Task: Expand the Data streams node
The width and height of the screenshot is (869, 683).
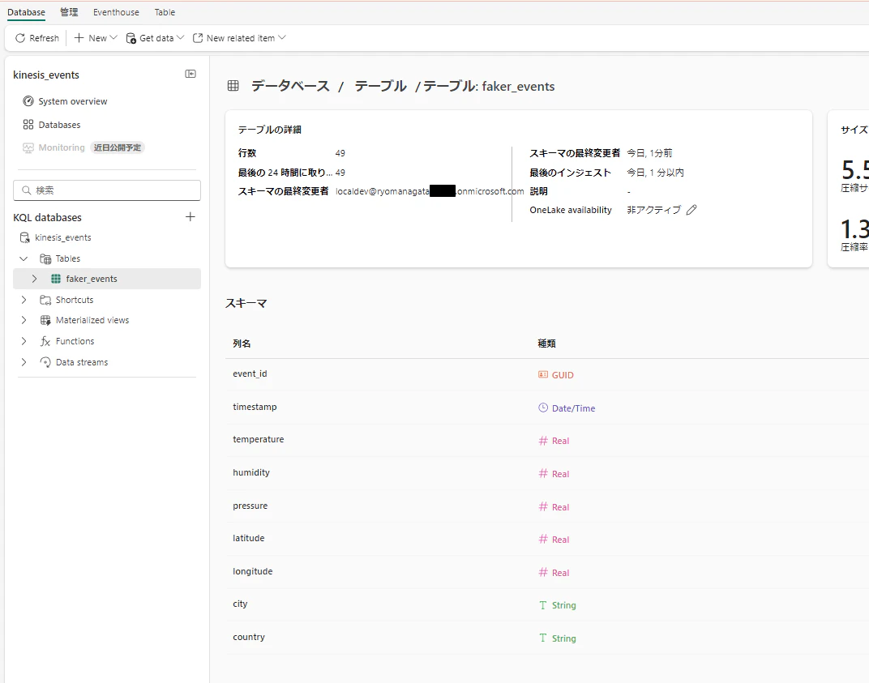Action: (x=24, y=362)
